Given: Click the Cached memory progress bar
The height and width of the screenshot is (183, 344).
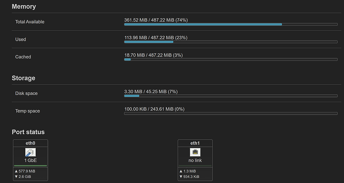Looking at the screenshot, I should (231, 59).
